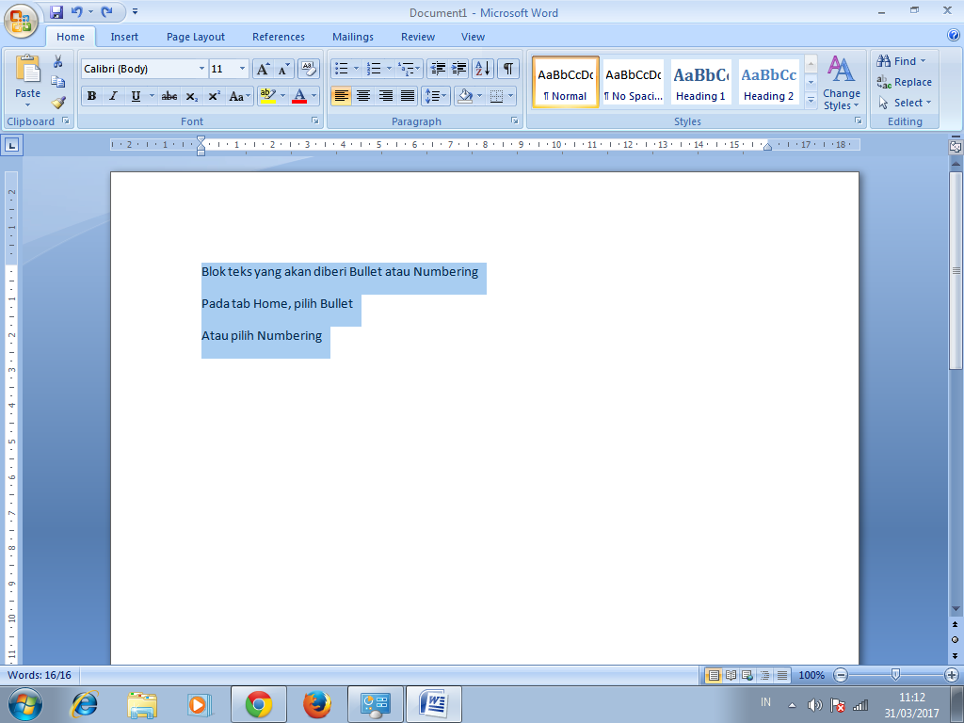Toggle Show/Hide paragraph marks
The width and height of the screenshot is (964, 723).
click(507, 69)
